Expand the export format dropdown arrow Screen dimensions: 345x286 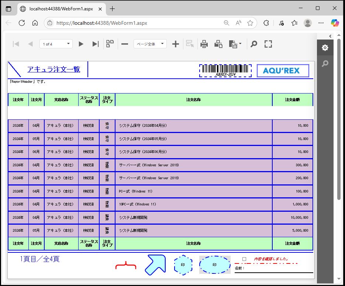pos(241,44)
